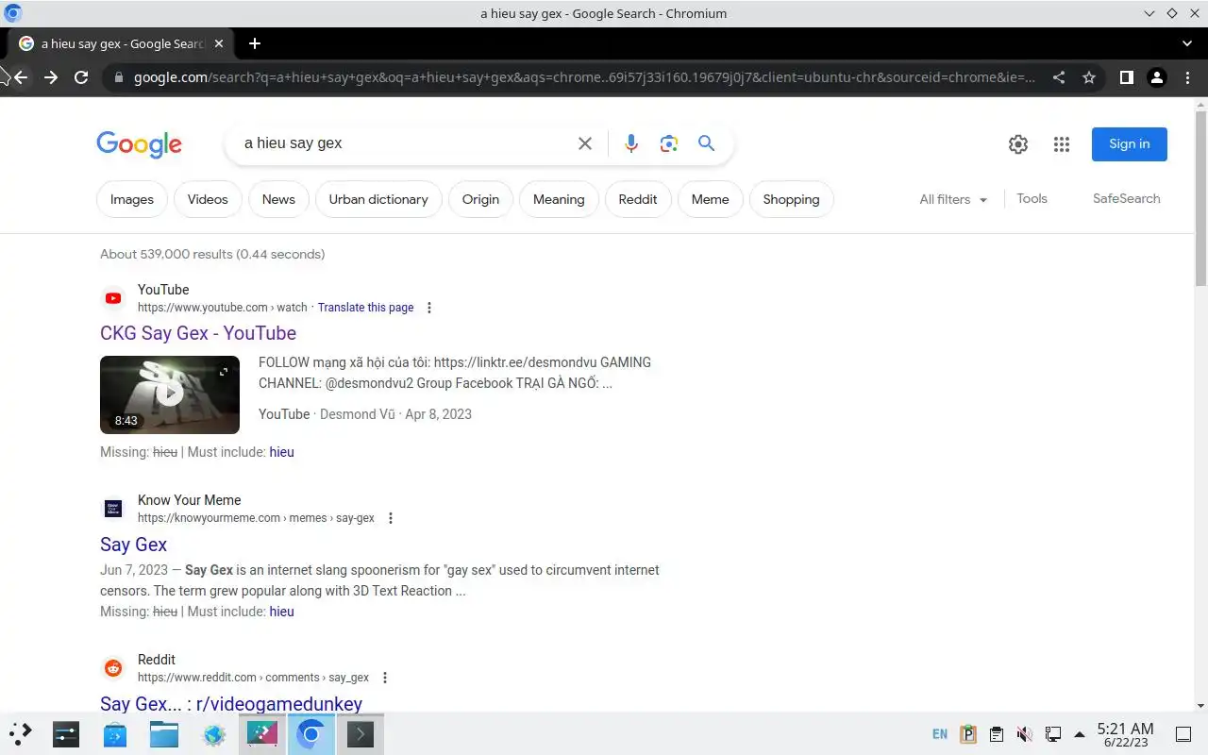Select the Origin filter chip
The height and width of the screenshot is (755, 1208).
click(480, 199)
